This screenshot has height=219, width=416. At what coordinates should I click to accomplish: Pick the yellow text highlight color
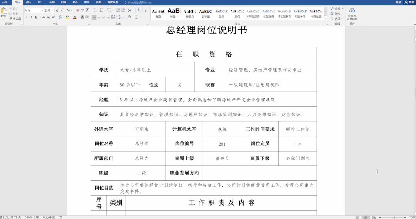pos(67,17)
